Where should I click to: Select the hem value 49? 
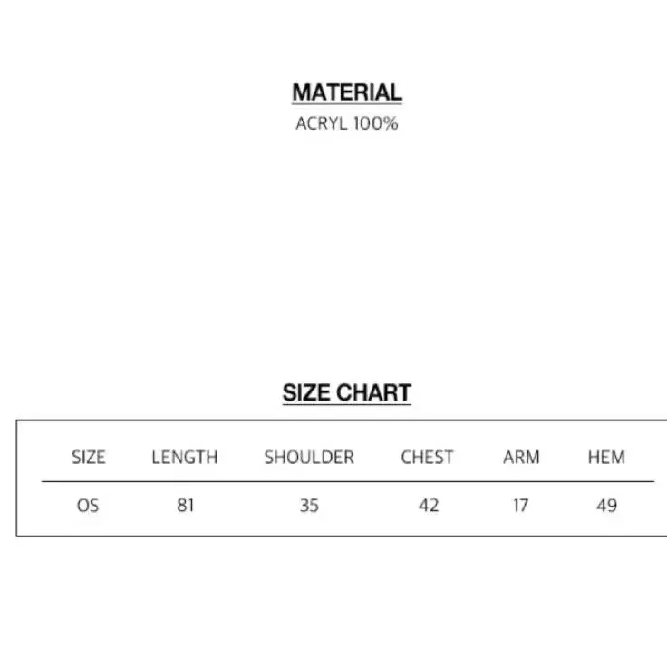[606, 506]
